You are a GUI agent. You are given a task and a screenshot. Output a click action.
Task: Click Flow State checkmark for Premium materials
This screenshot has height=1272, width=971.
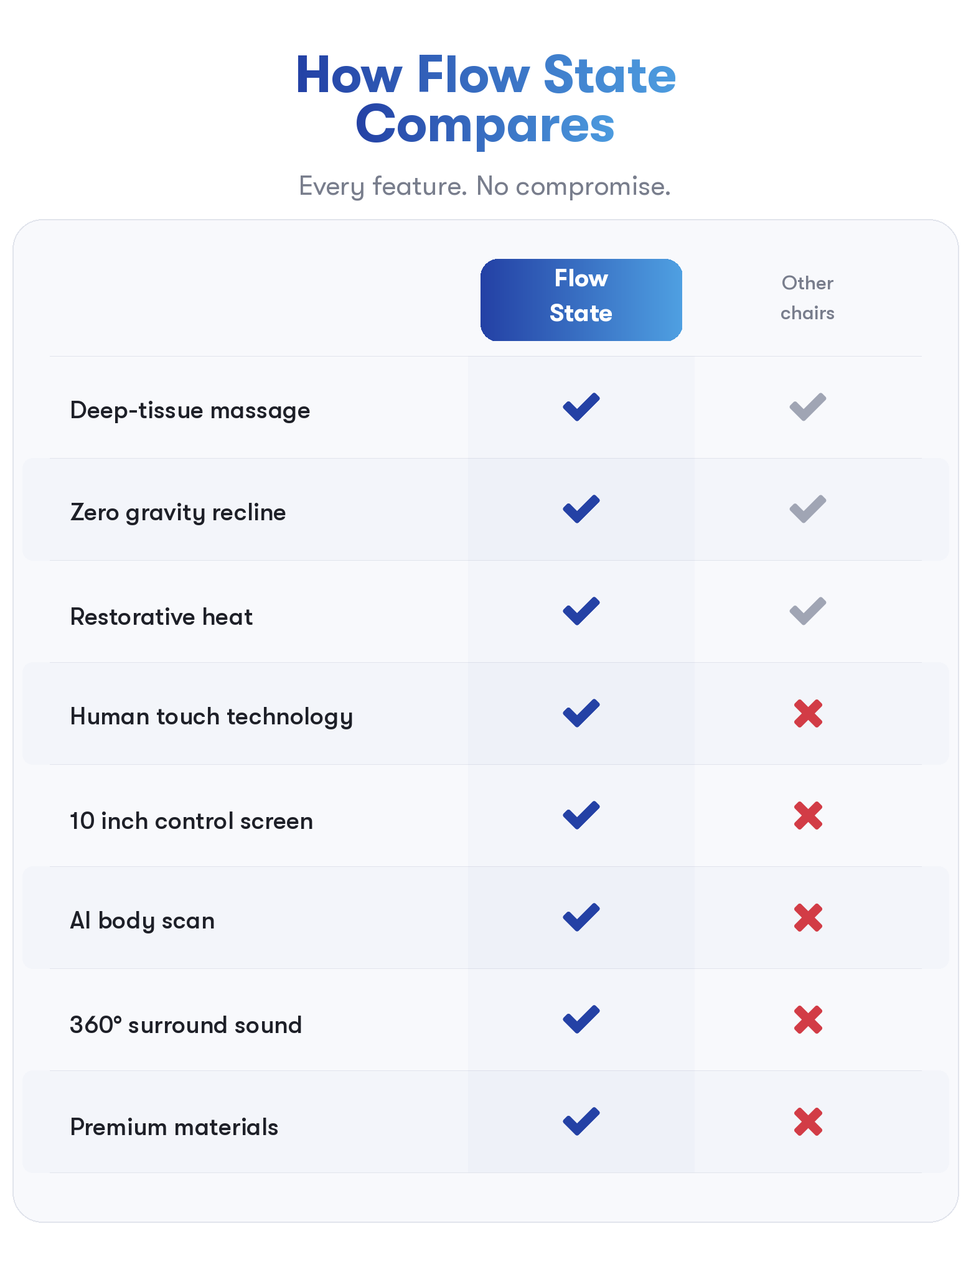click(x=581, y=1122)
